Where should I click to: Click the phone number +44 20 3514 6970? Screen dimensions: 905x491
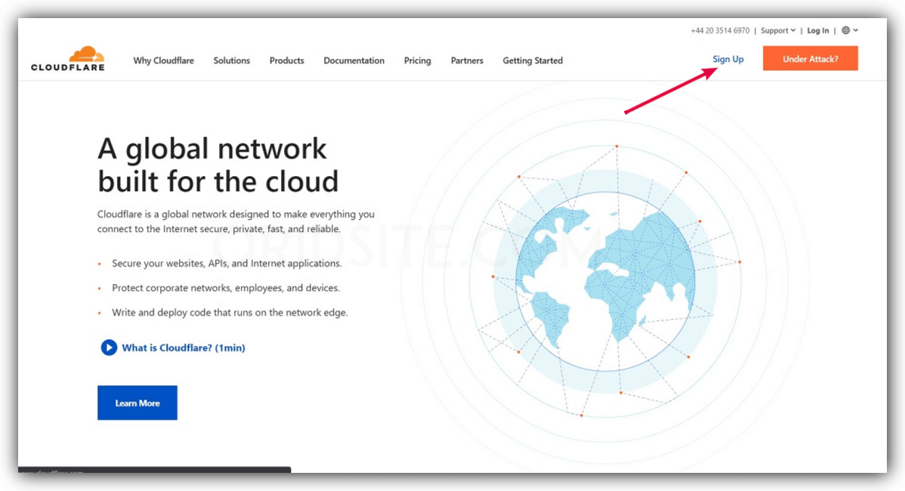(x=720, y=30)
